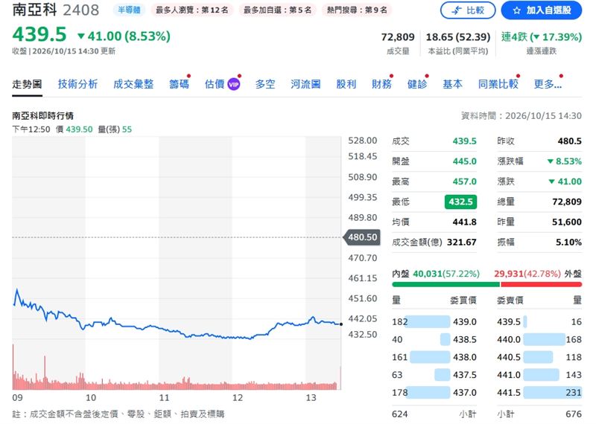596x424 pixels.
Task: Open the 財務 tab
Action: pos(381,84)
